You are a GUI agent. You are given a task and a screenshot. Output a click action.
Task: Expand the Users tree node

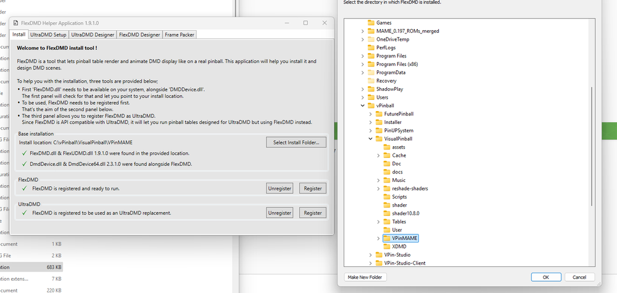tap(362, 97)
